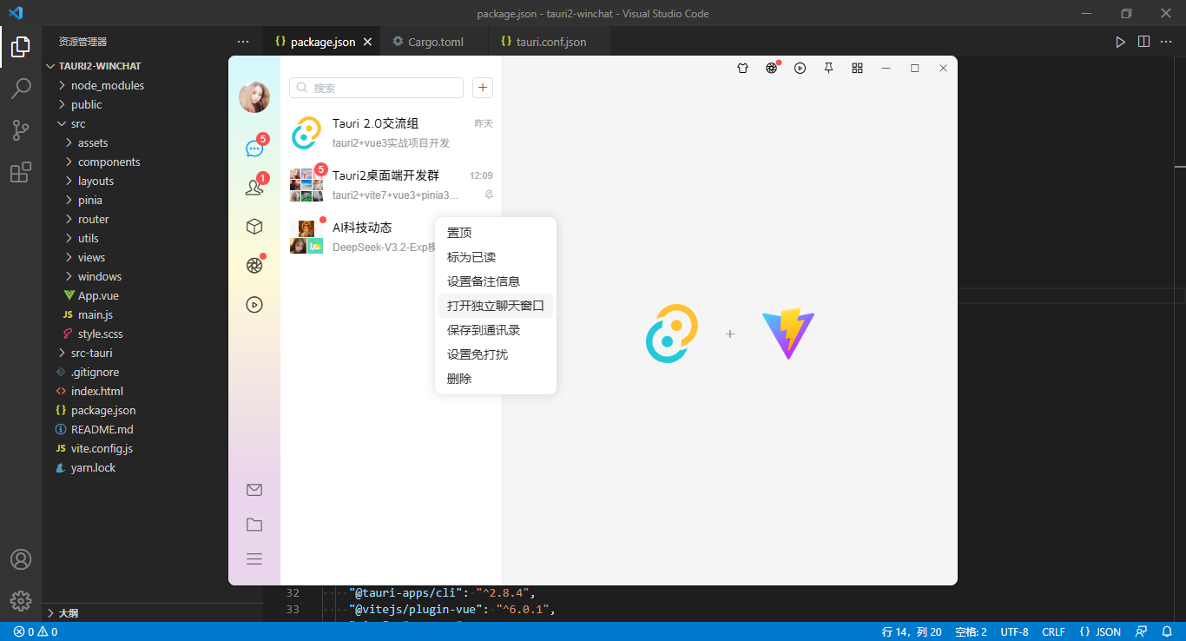Expand the node_modules folder

[x=153, y=85]
